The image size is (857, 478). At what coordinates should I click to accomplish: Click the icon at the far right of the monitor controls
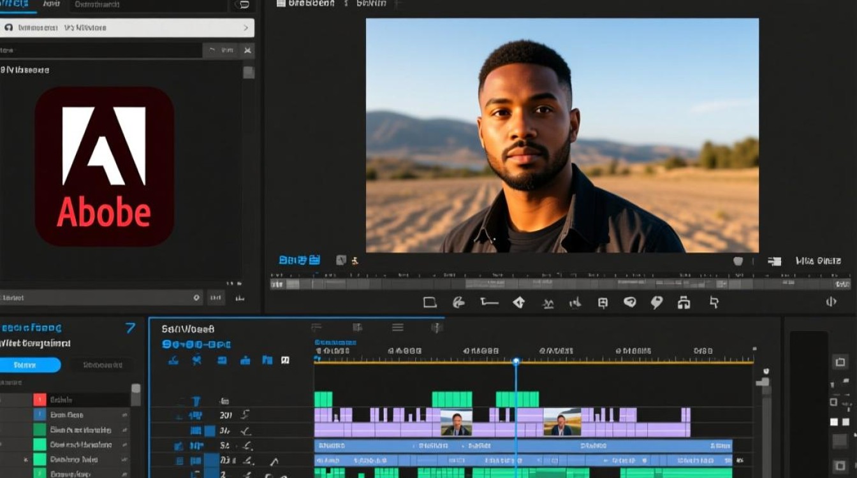831,302
